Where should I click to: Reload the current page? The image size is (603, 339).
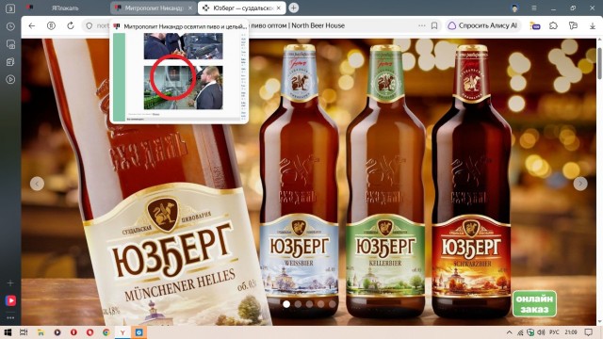[x=71, y=25]
